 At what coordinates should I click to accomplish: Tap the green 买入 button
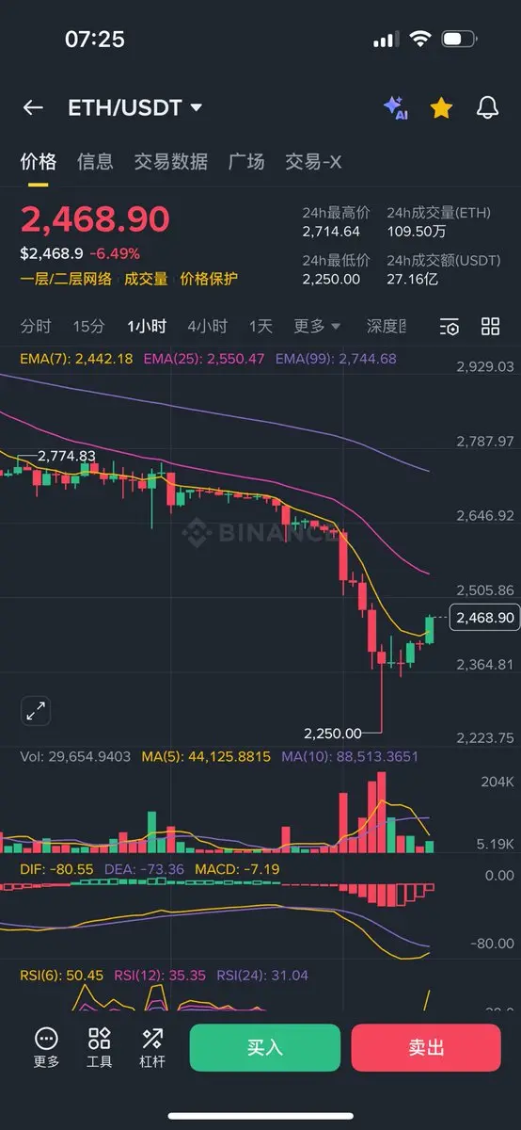click(x=265, y=1047)
